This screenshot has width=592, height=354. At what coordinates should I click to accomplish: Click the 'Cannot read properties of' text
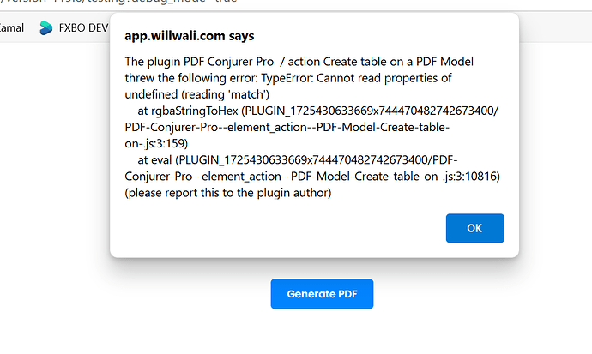coord(384,78)
